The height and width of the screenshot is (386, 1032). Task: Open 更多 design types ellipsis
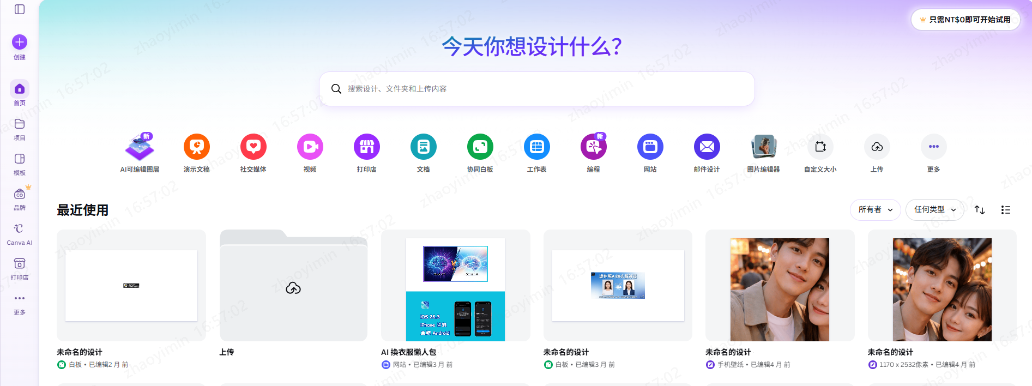pos(934,147)
